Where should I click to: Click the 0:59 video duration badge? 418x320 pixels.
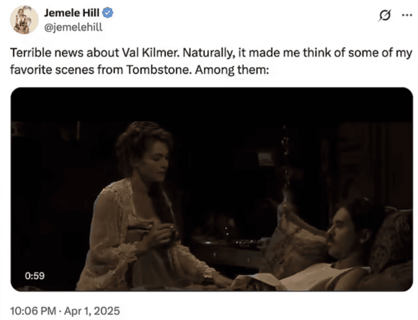35,275
